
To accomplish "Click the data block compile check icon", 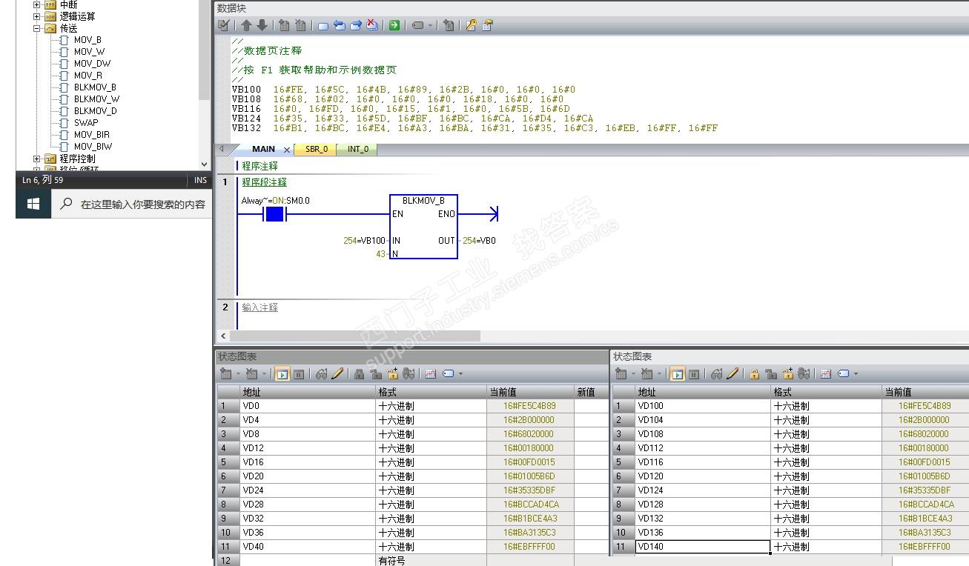I will [x=224, y=25].
